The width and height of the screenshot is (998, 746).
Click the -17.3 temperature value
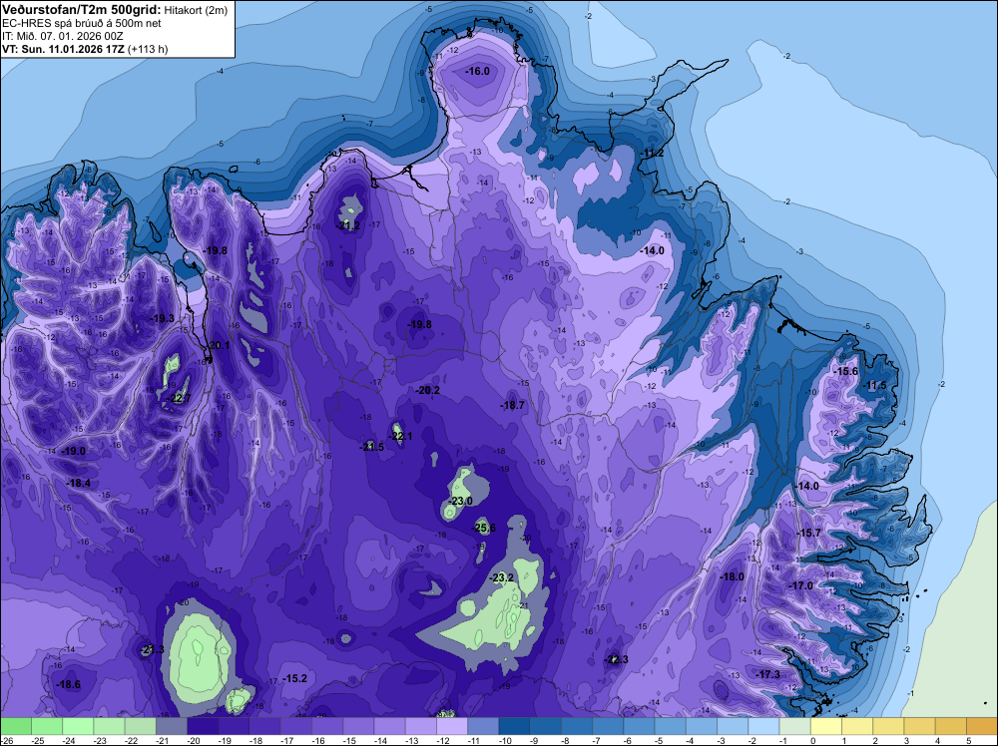(x=768, y=674)
